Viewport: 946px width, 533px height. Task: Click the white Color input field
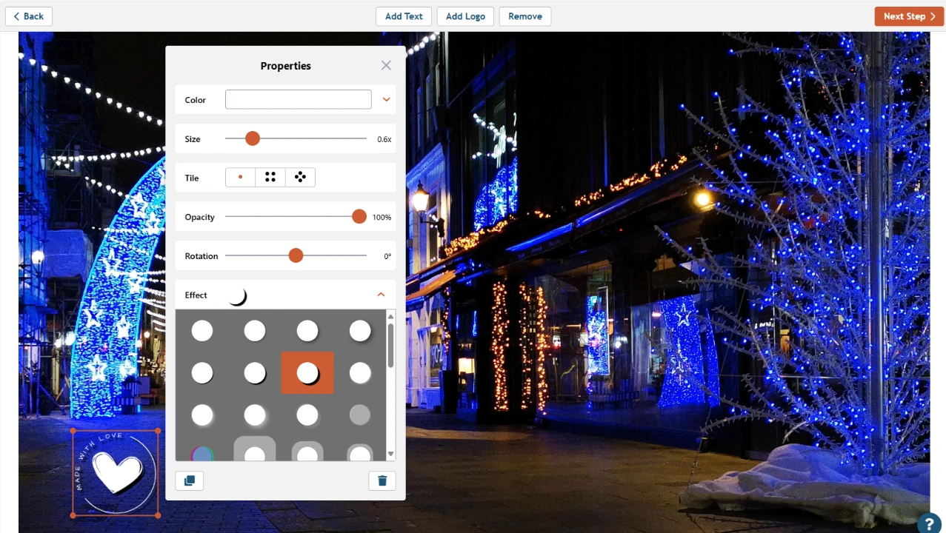(298, 99)
